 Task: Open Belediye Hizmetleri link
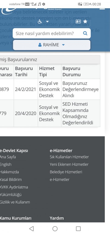(x=66, y=172)
